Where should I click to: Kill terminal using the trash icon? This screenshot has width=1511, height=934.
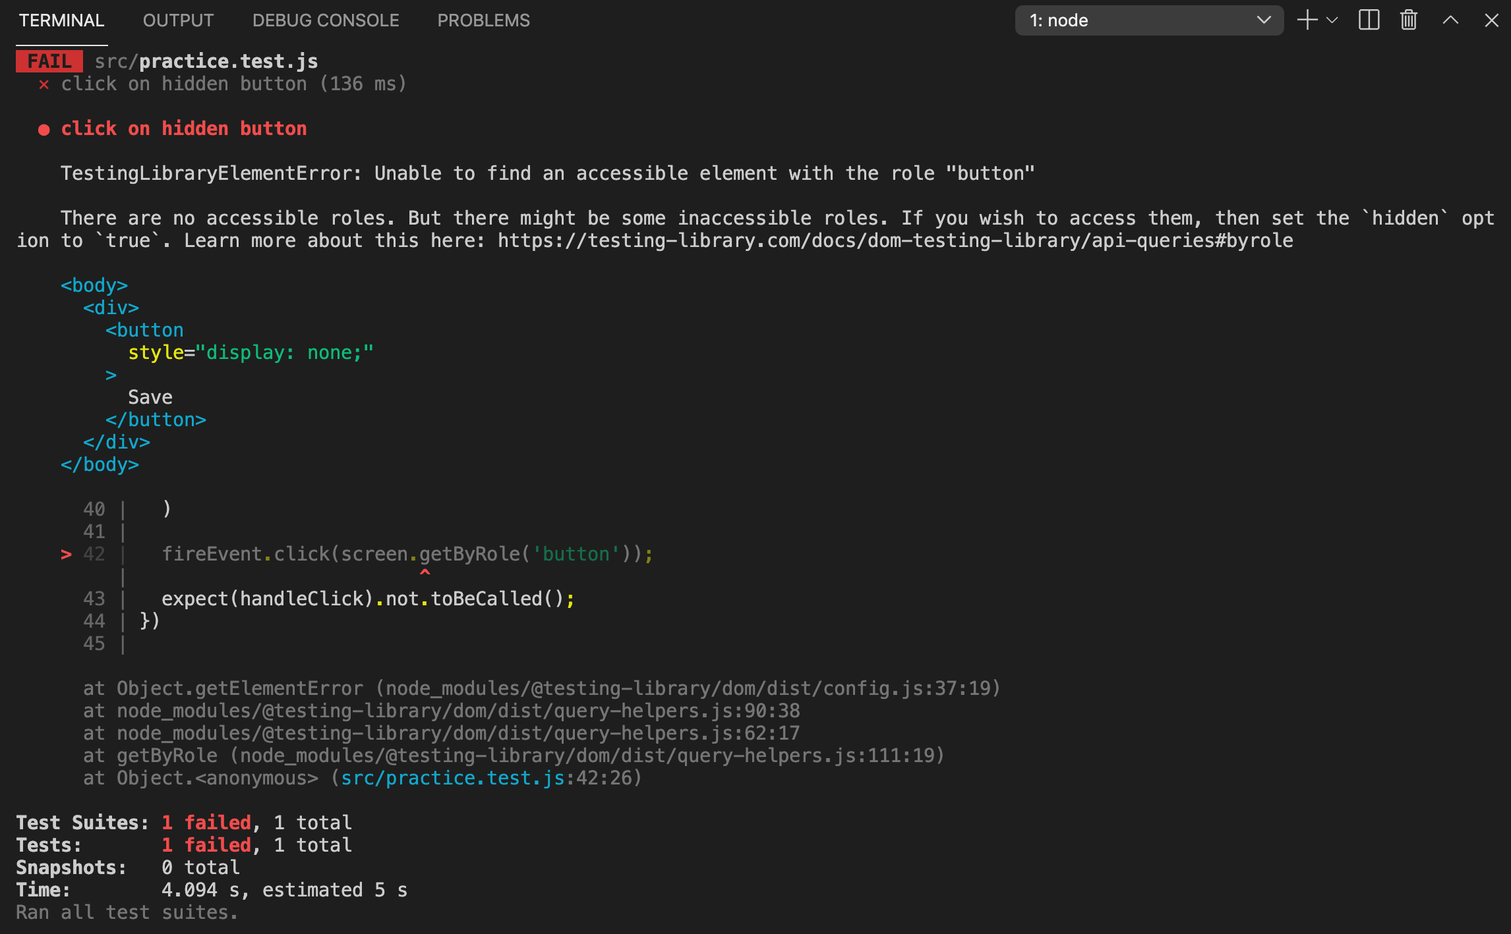(1409, 20)
